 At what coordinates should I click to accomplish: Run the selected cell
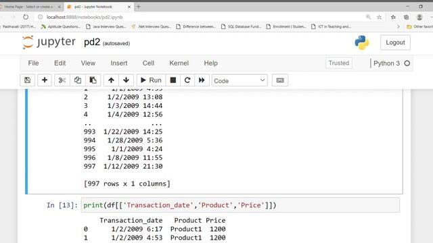(x=151, y=80)
